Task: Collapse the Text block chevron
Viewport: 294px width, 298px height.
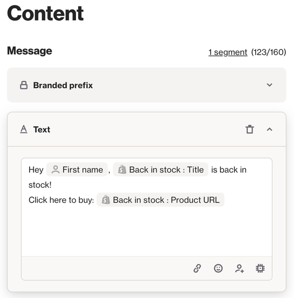Action: coord(269,130)
